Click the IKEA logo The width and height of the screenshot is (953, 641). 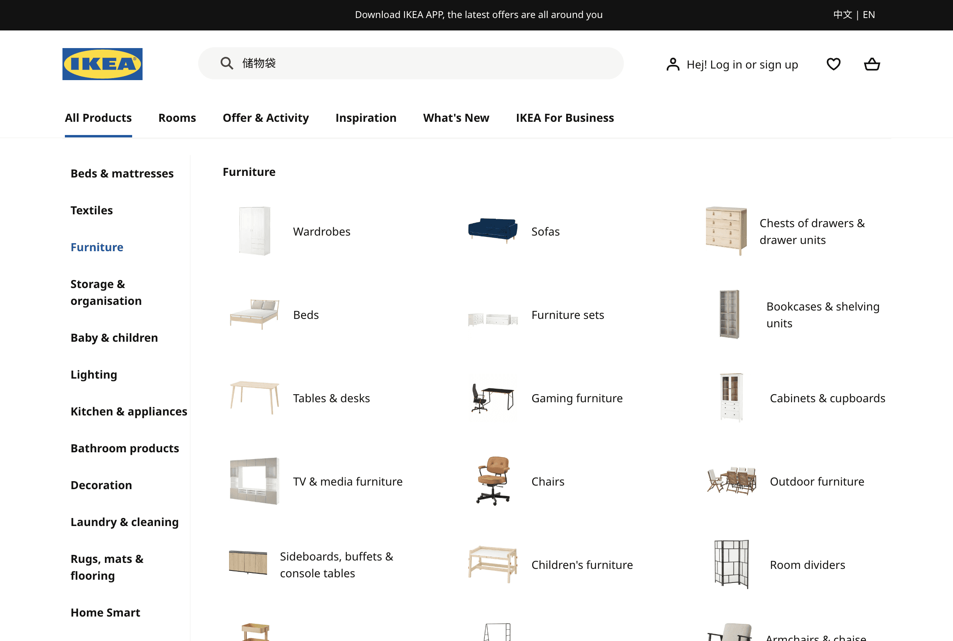click(102, 64)
